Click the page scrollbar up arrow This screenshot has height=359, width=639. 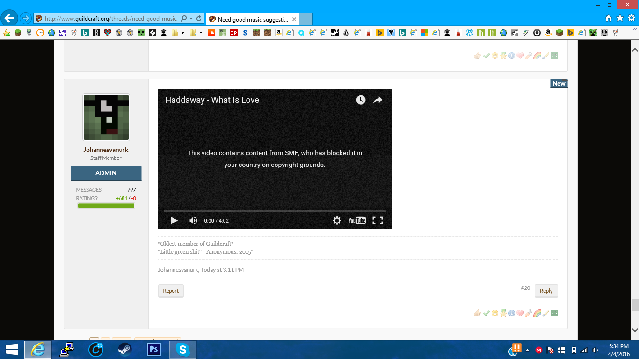coord(635,50)
